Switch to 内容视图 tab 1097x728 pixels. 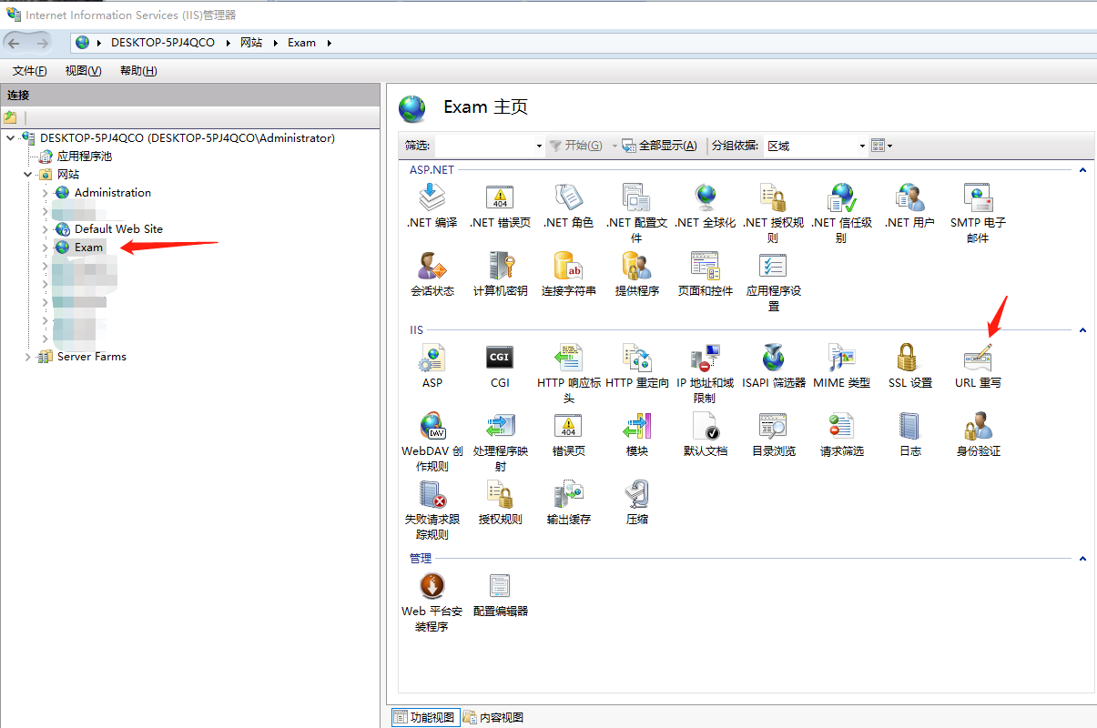[493, 717]
